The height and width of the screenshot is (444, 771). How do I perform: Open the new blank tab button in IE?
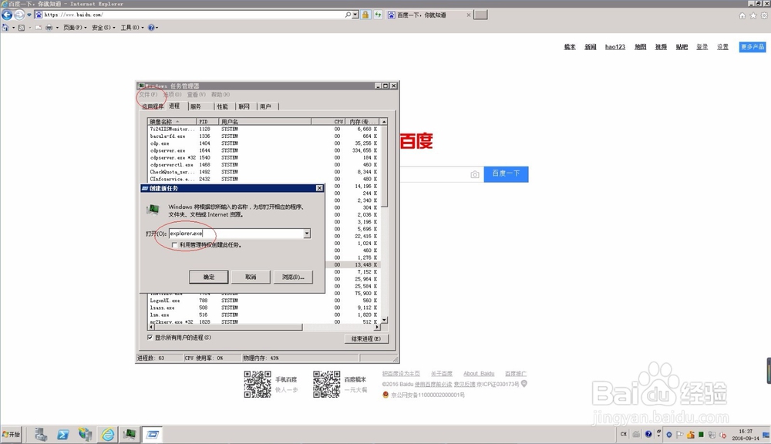(480, 15)
